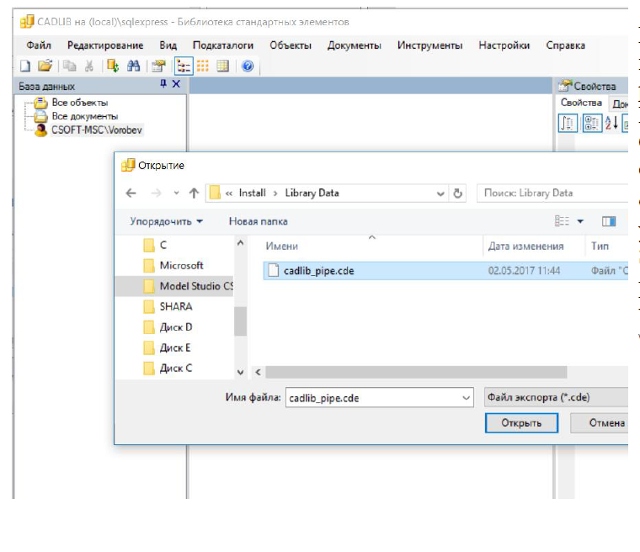The height and width of the screenshot is (552, 640).
Task: Select CSOFT-MSC\Vorobev tree node
Action: (97, 130)
